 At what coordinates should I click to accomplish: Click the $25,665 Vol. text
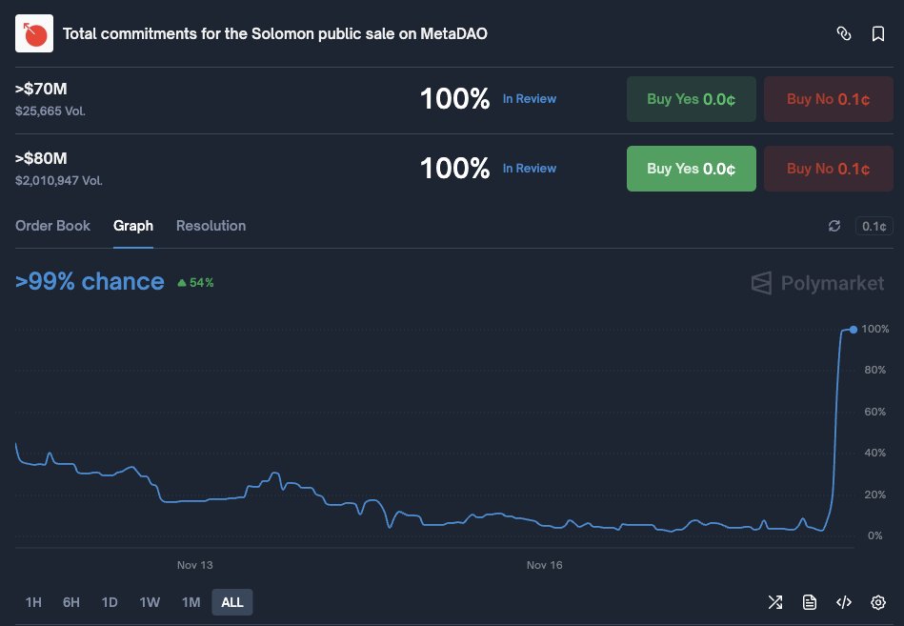point(50,111)
